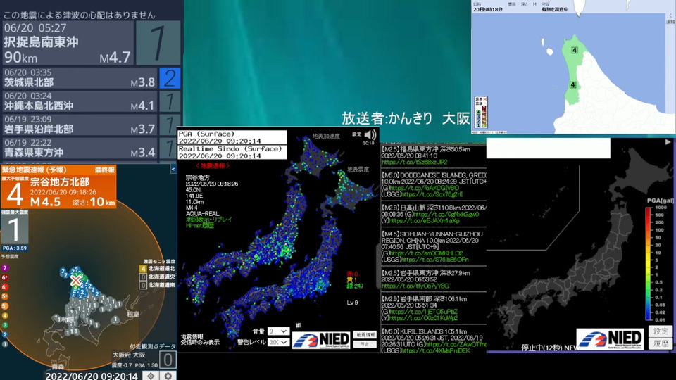Click Hi-net履歴 link
The height and width of the screenshot is (380, 676).
(x=200, y=225)
